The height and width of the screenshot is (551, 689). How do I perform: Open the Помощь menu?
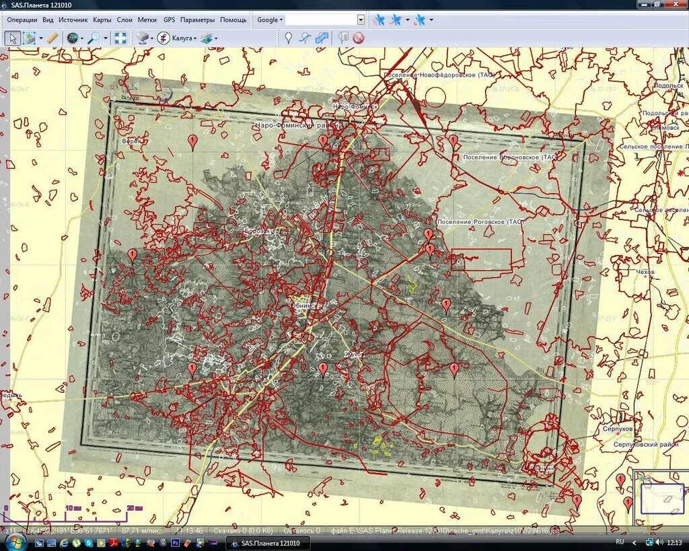pos(233,20)
